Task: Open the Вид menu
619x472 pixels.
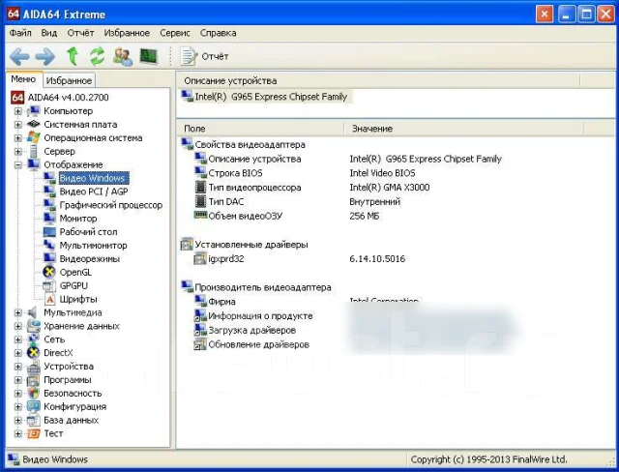Action: 49,33
